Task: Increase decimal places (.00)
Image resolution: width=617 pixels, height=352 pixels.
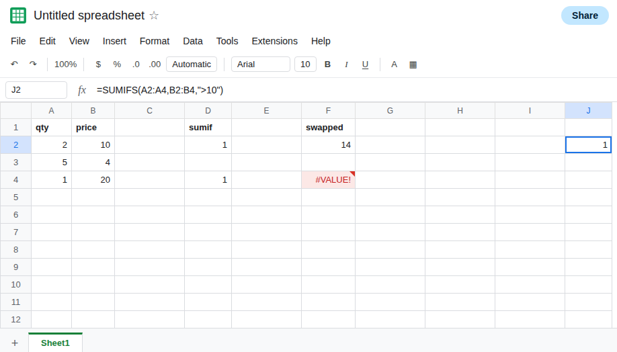Action: click(155, 64)
